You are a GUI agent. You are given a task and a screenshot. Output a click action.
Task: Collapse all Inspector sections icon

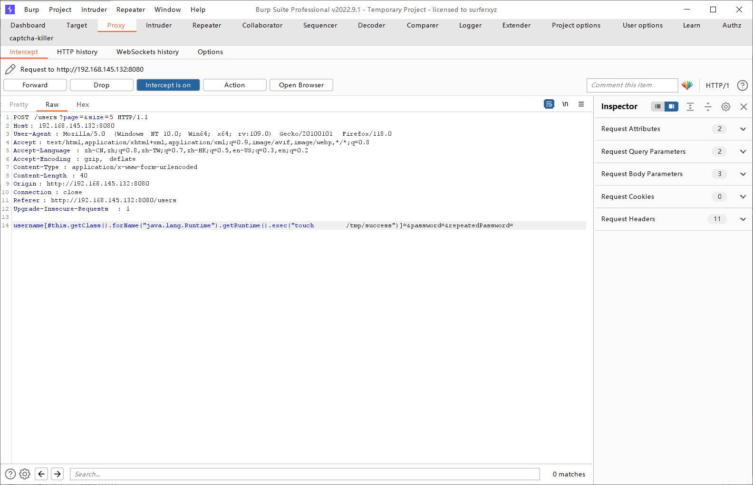(708, 107)
